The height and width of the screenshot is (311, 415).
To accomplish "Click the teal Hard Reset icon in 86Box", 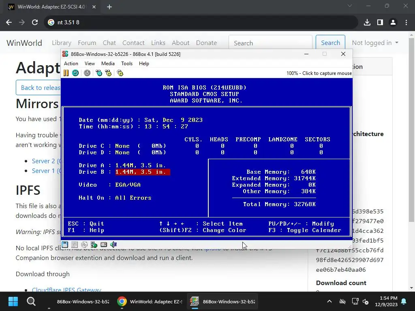I will click(75, 73).
